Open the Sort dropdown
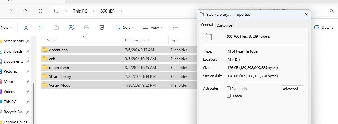The width and height of the screenshot is (338, 124). pos(125,27)
